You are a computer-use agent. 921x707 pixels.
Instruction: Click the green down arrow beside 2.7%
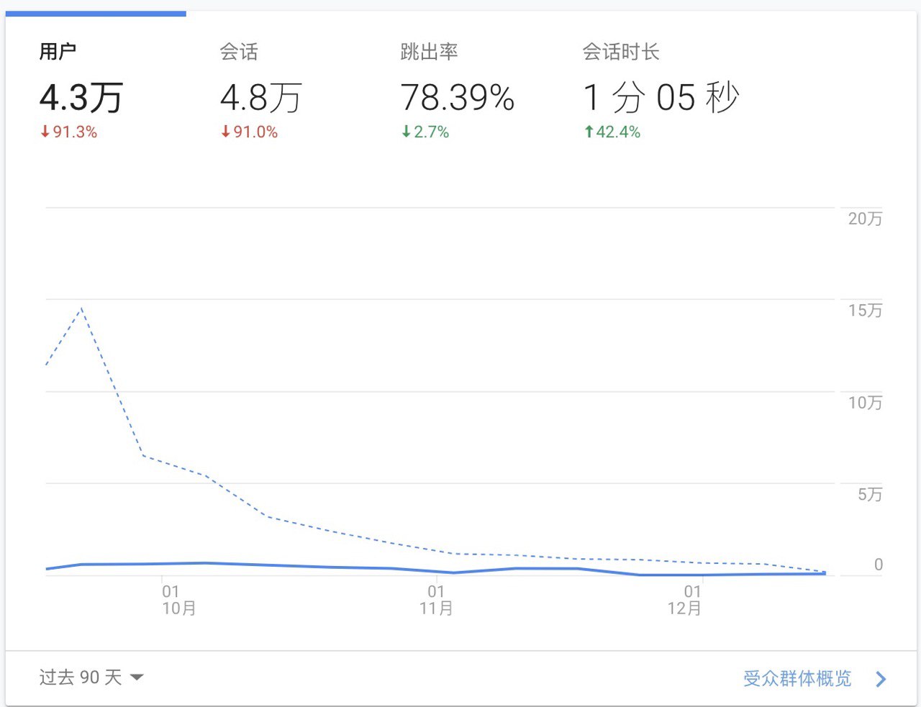tap(406, 132)
